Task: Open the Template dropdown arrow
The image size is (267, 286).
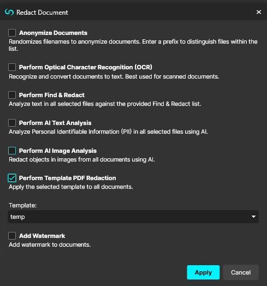Action: pyautogui.click(x=253, y=217)
